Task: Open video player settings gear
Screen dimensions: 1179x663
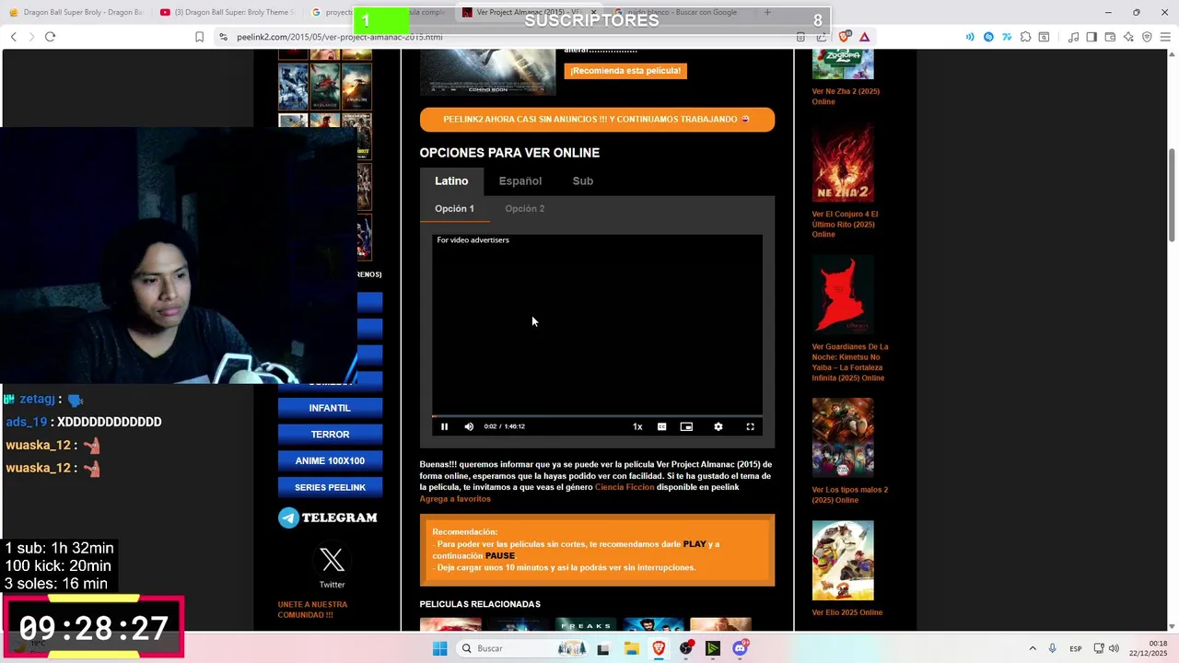Action: tap(718, 426)
